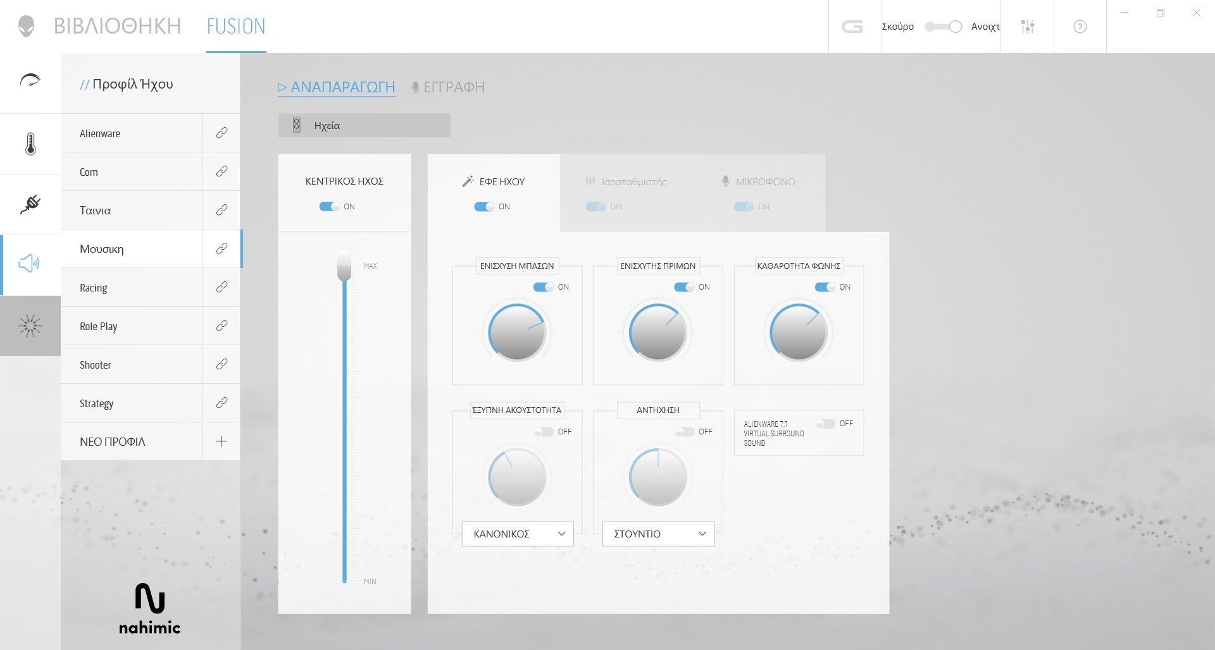This screenshot has height=650, width=1215.
Task: Switch the dark/light theme toggle
Action: click(x=943, y=27)
